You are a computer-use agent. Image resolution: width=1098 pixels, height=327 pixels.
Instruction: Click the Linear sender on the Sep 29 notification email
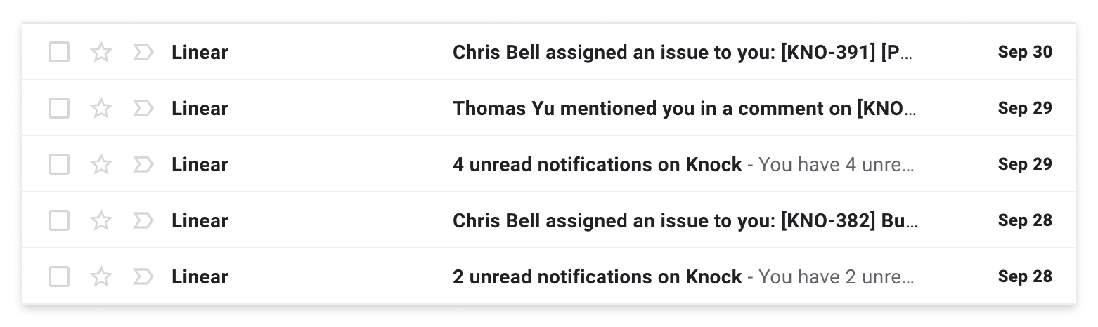200,164
